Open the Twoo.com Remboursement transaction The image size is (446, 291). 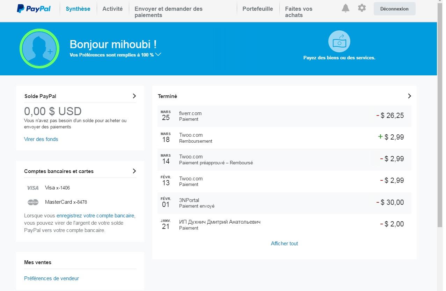[x=284, y=138]
